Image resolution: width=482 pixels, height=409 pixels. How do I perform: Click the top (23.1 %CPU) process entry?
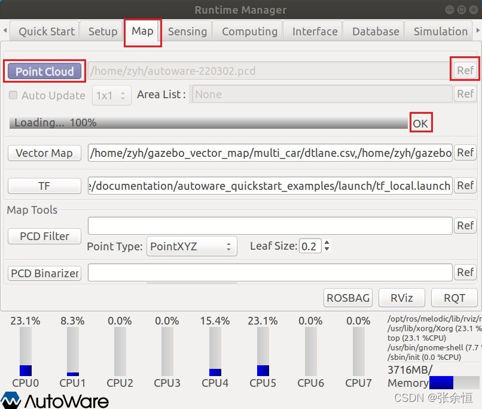tap(417, 338)
